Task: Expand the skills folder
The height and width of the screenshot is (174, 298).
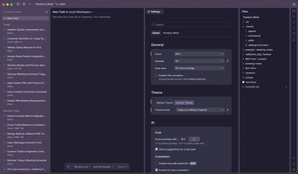Action: tap(246, 40)
